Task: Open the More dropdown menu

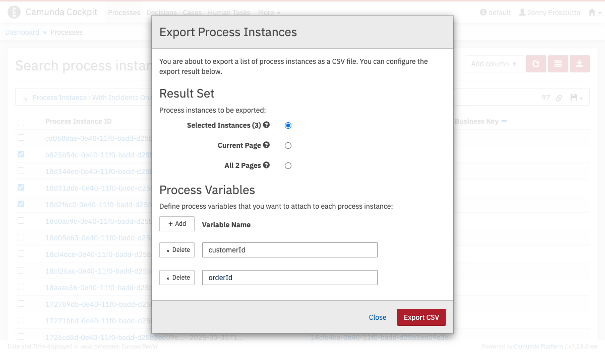Action: 269,13
